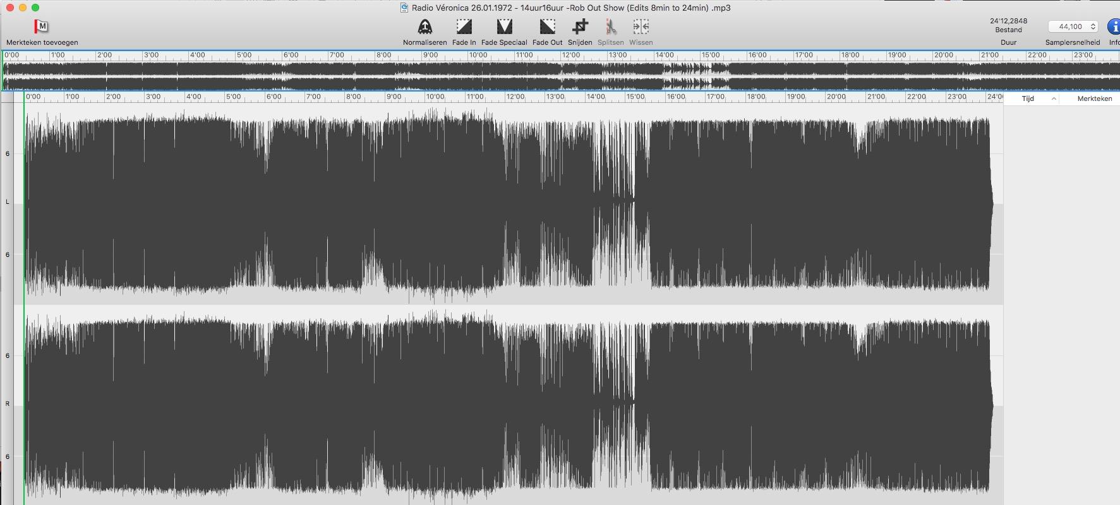1120x505 pixels.
Task: Click the Merkteken column header
Action: pyautogui.click(x=1094, y=98)
